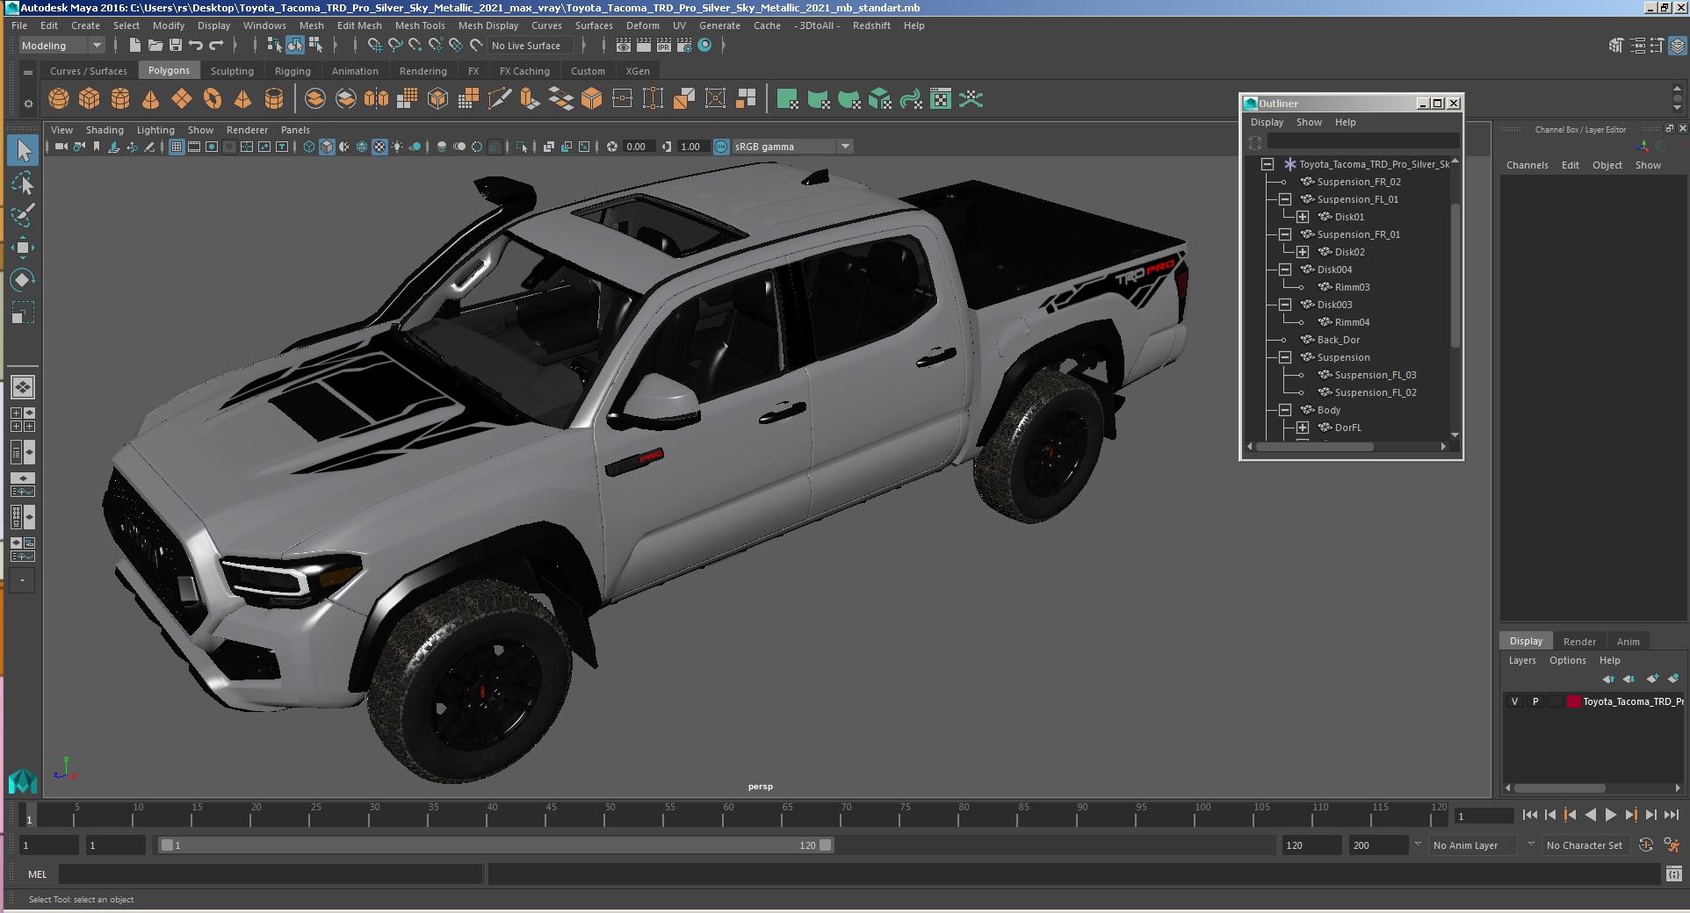Activate the Move tool in toolbox
Viewport: 1690px width, 913px height.
point(23,248)
